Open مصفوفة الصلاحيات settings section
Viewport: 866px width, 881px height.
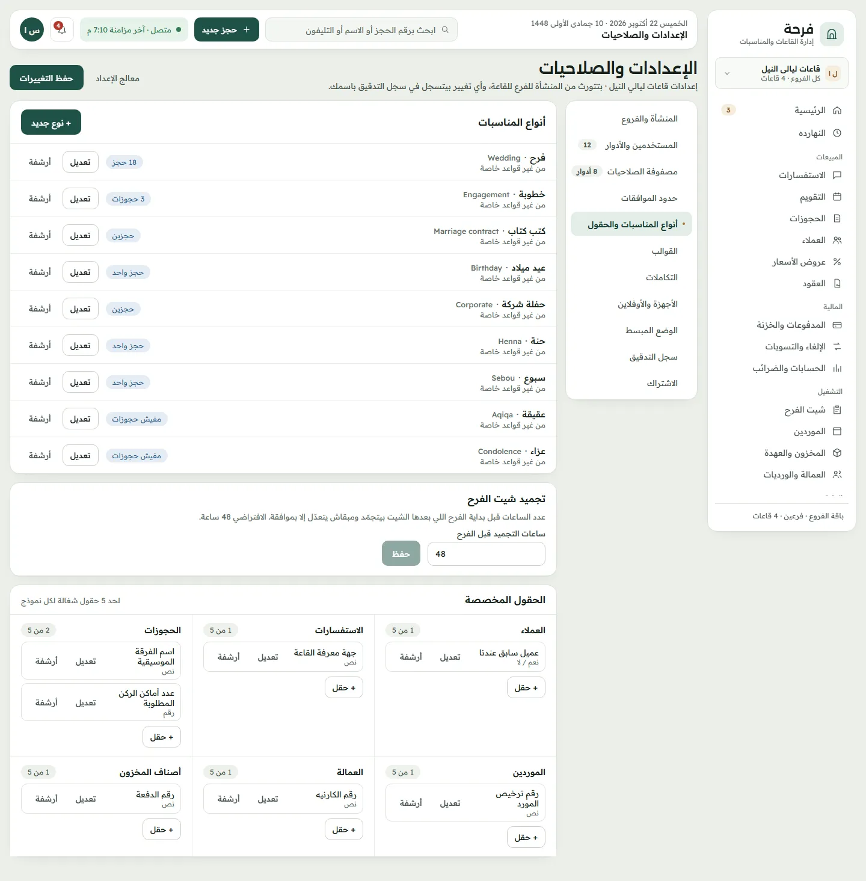pyautogui.click(x=631, y=171)
